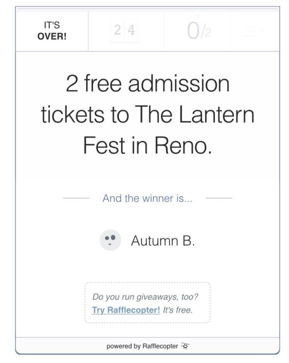Click the large "0" in entries count
289x363 pixels.
[193, 31]
